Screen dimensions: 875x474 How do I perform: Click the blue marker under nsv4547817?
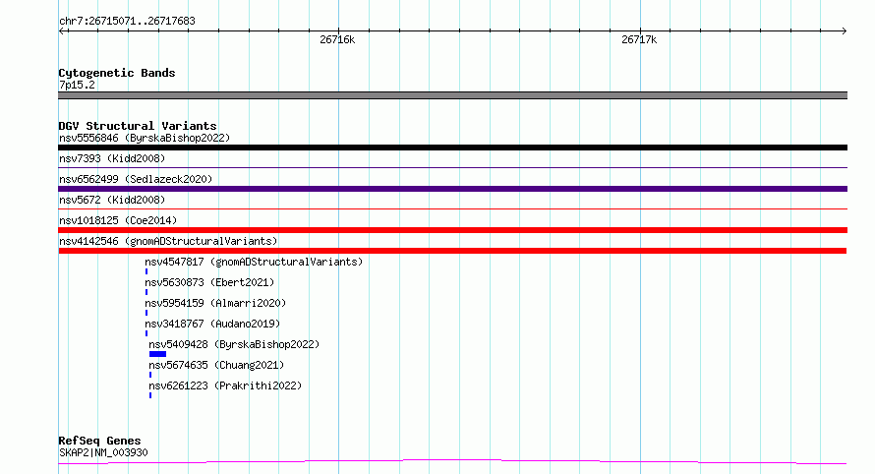(146, 271)
